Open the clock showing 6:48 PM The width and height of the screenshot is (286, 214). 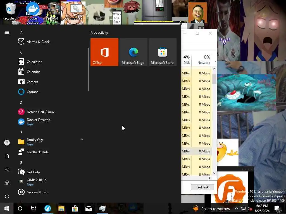point(262,208)
